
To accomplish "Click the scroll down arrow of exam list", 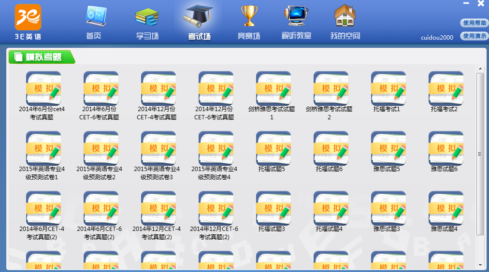I will coord(480,265).
